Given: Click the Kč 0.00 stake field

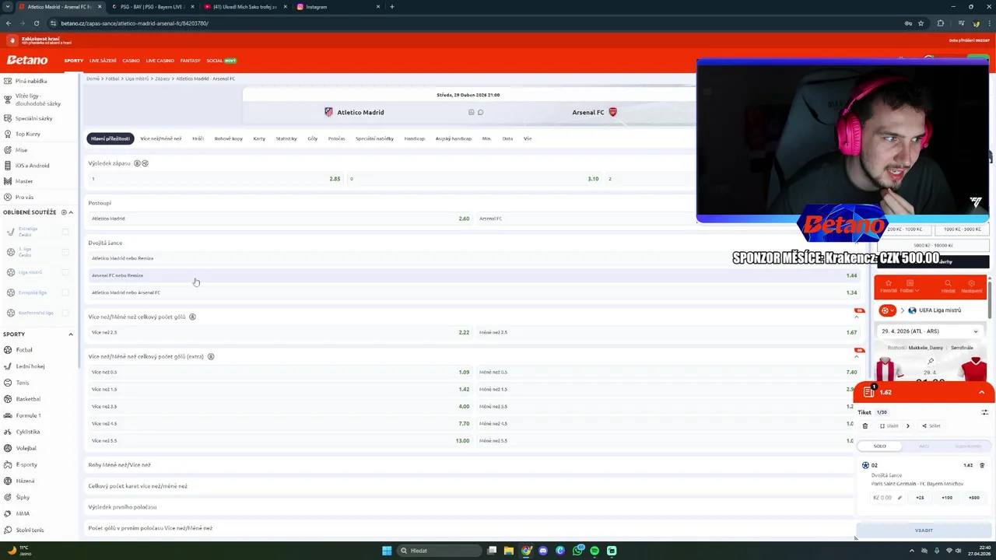Looking at the screenshot, I should (887, 498).
